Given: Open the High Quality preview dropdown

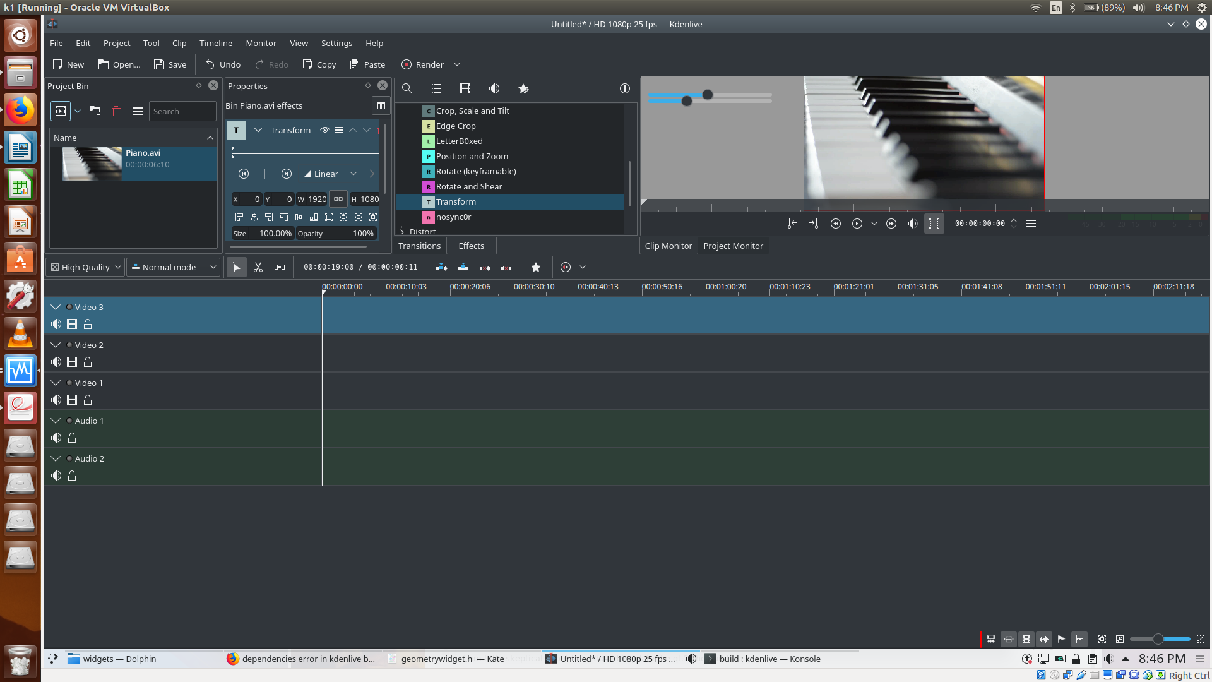Looking at the screenshot, I should coord(86,267).
